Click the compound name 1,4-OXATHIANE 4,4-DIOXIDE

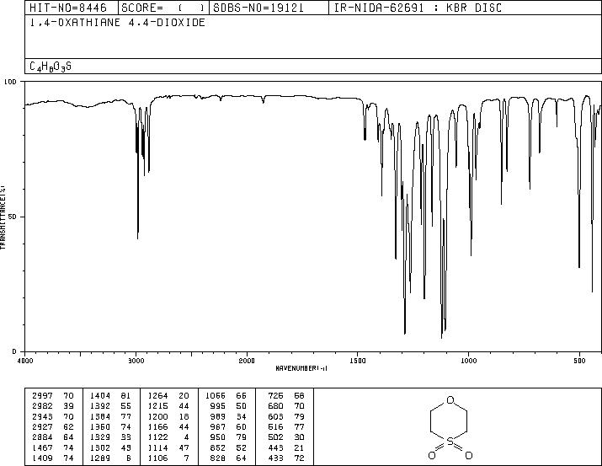click(118, 23)
